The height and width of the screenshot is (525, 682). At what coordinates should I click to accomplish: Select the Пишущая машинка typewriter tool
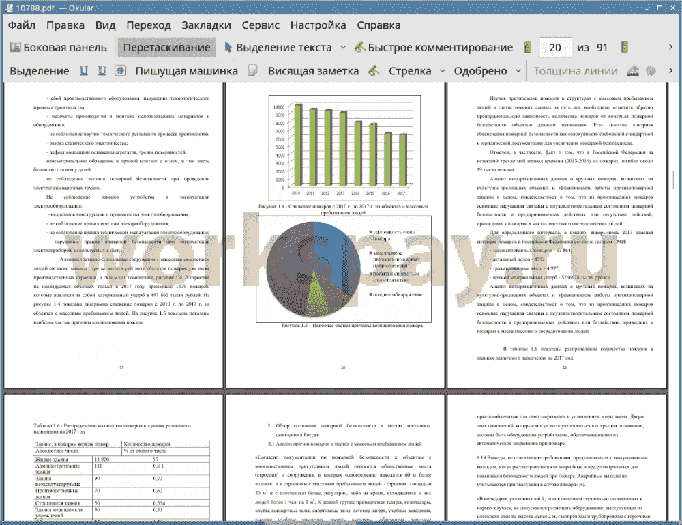pyautogui.click(x=187, y=70)
